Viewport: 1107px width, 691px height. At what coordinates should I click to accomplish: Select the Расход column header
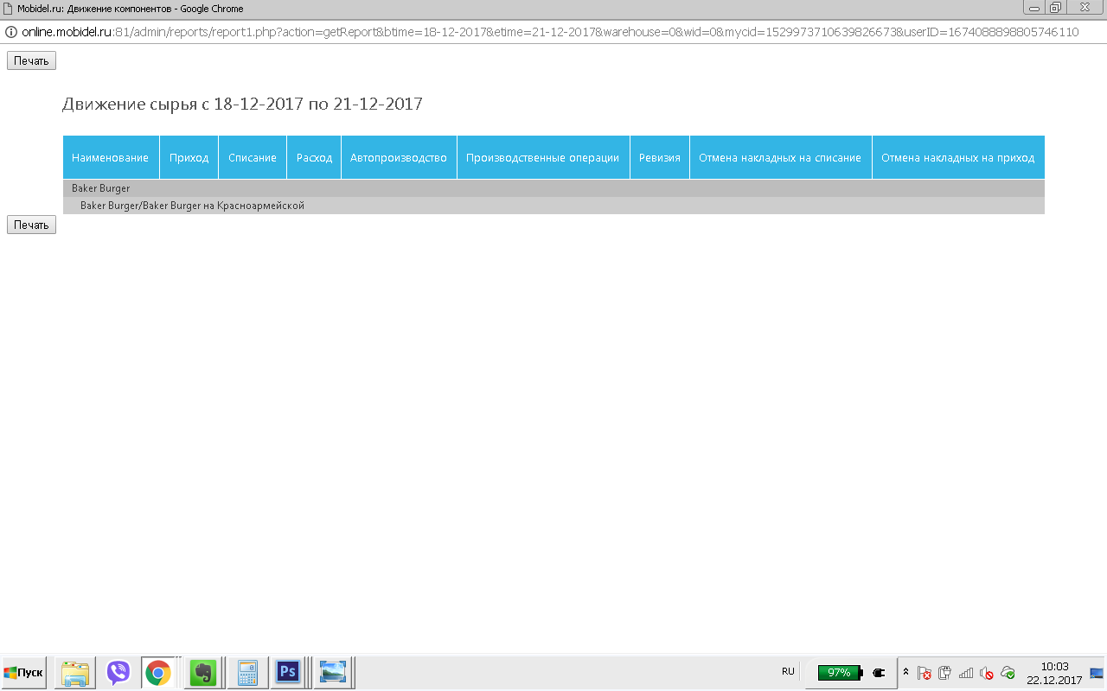pos(314,158)
